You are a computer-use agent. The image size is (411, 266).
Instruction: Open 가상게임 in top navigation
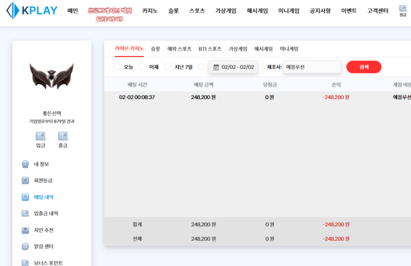point(226,11)
